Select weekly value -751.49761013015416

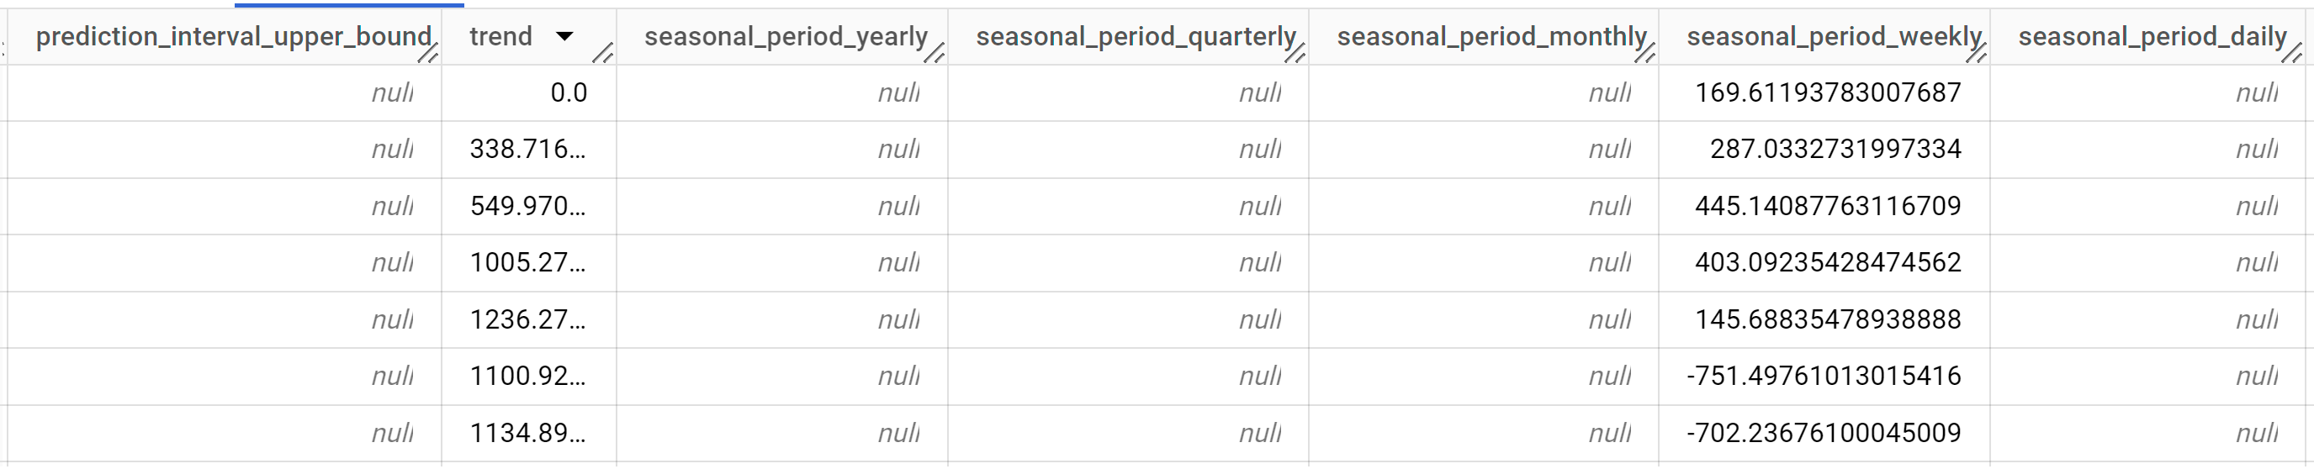pos(1824,376)
